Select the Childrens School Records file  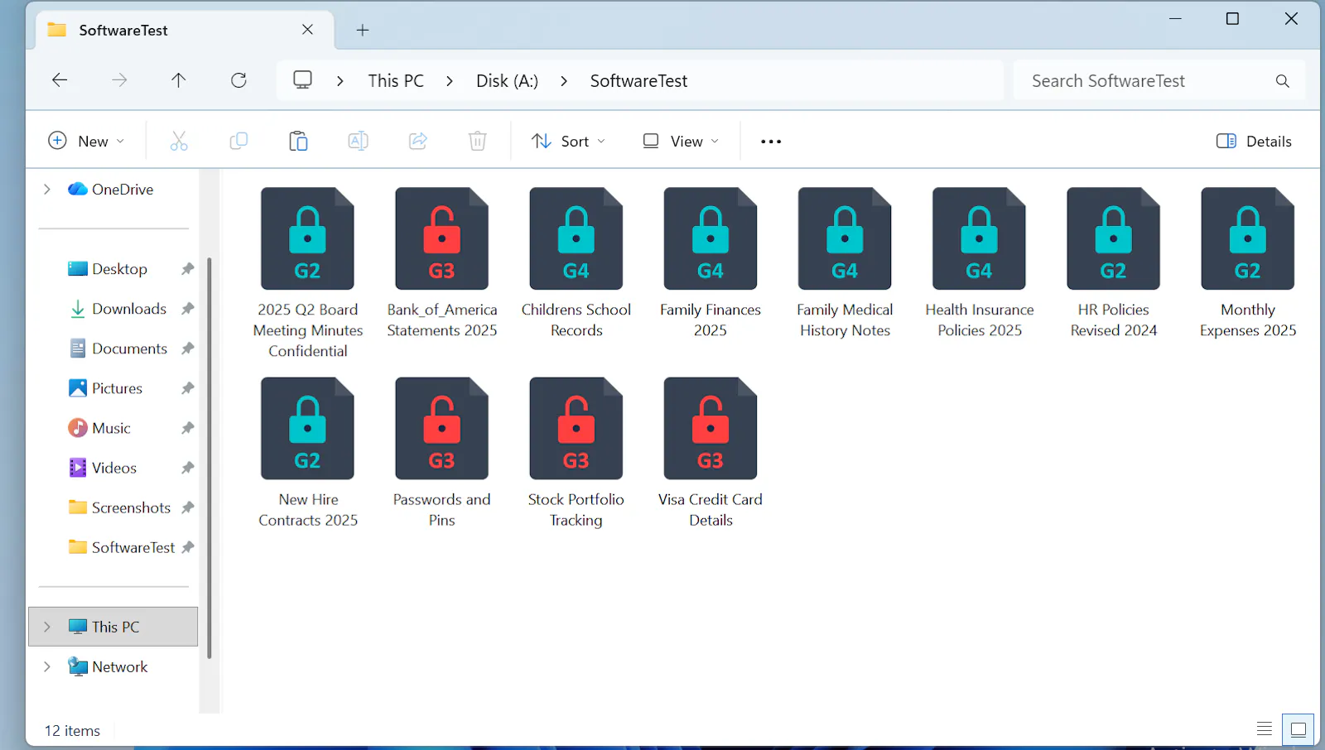point(576,262)
